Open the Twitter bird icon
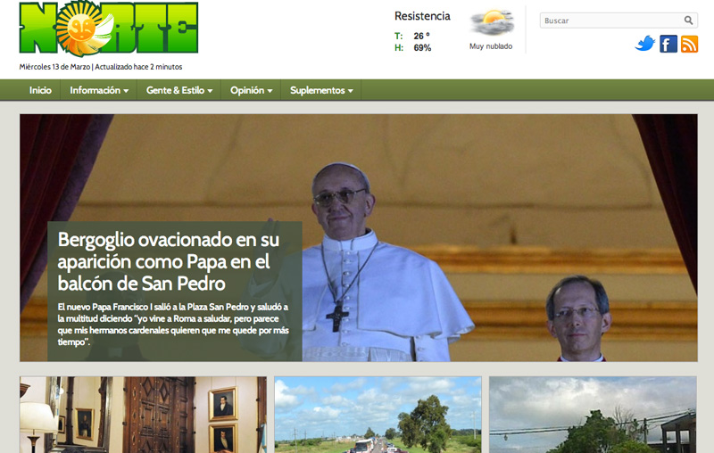Screen dimensions: 714x453 click(644, 44)
